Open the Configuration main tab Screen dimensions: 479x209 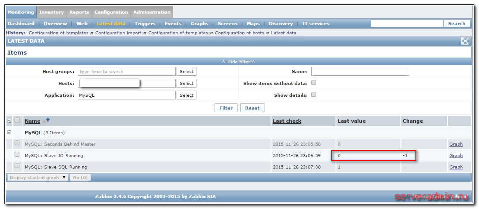[x=111, y=12]
